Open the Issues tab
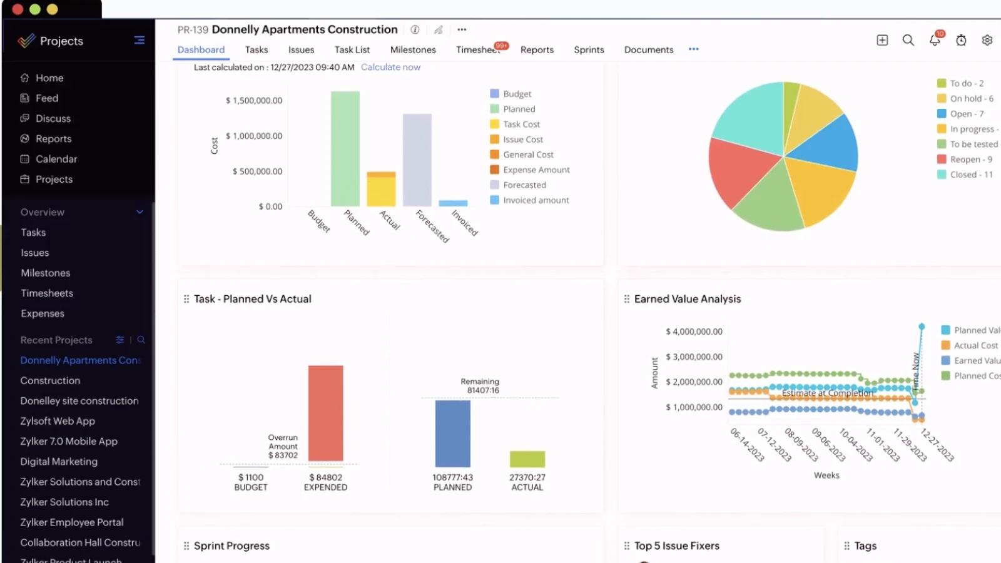Viewport: 1001px width, 563px height. point(301,49)
